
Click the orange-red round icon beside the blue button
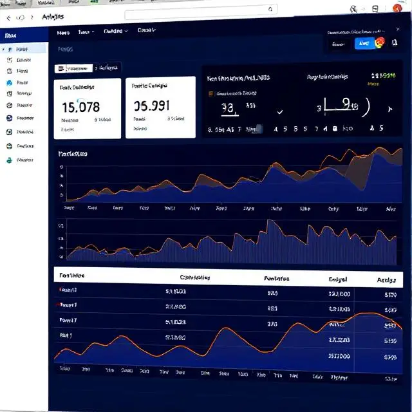[x=380, y=42]
